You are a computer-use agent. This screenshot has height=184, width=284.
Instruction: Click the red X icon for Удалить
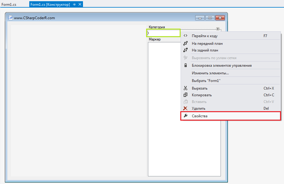coord(185,108)
